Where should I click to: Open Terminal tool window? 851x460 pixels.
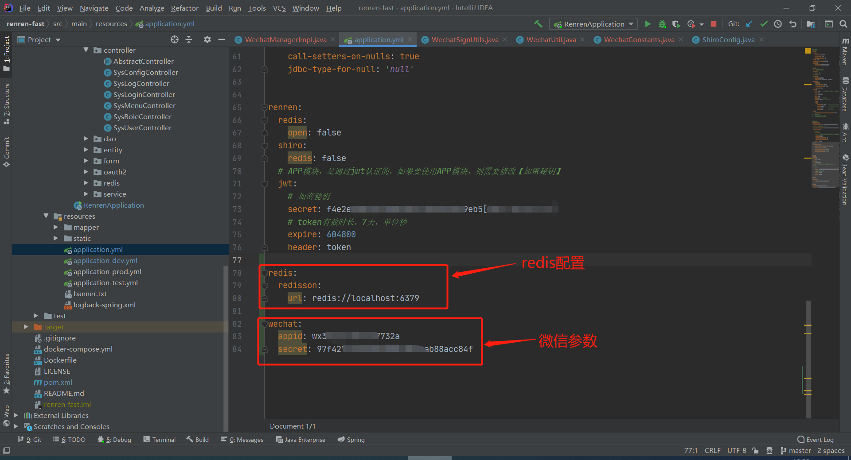pyautogui.click(x=160, y=440)
